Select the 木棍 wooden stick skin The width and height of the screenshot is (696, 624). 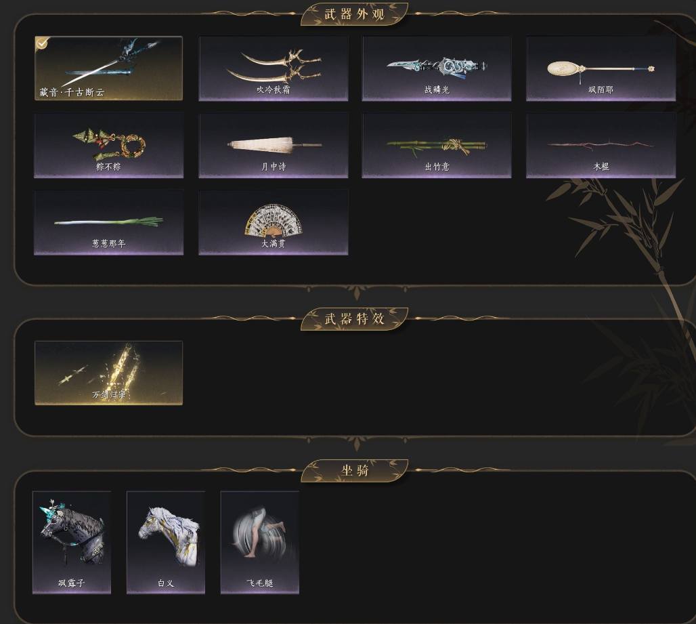tap(601, 145)
